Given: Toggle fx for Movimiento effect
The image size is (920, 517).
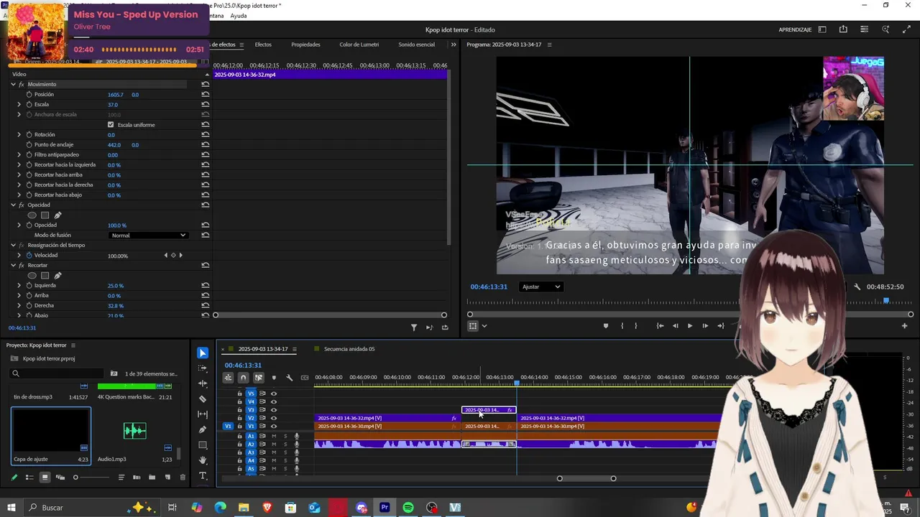Looking at the screenshot, I should 22,84.
